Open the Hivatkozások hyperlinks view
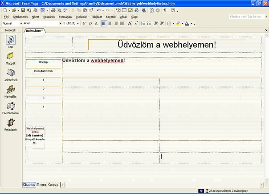The image size is (269, 194). [x=10, y=106]
